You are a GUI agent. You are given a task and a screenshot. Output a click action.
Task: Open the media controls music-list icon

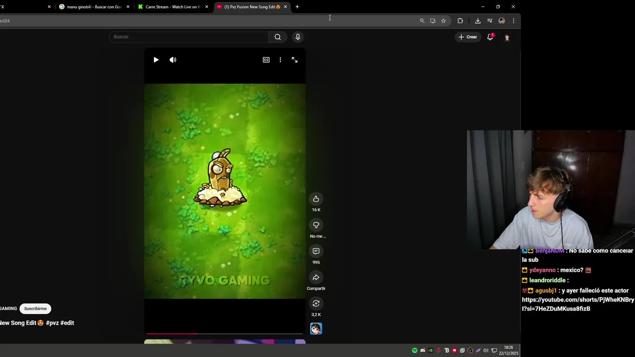coord(490,21)
